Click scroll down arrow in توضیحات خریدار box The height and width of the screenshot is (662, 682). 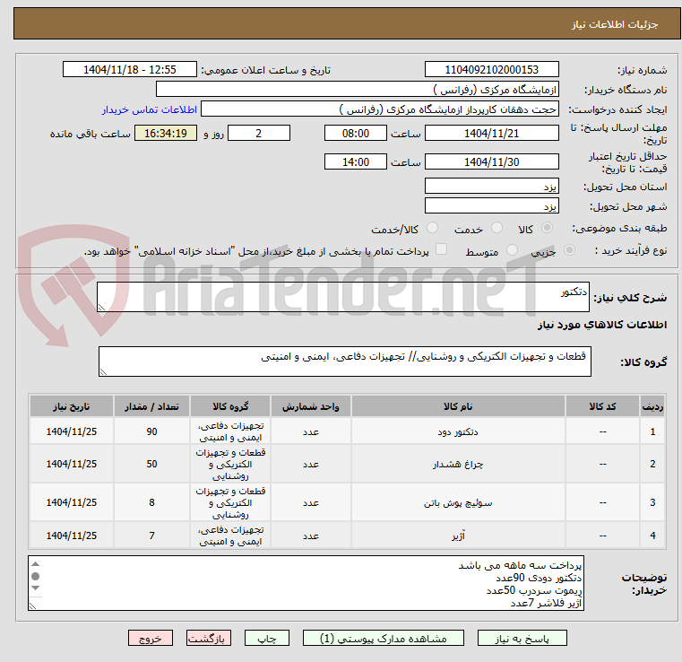point(36,588)
